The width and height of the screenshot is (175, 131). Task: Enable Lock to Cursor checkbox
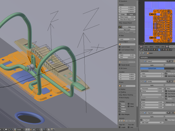point(120,47)
